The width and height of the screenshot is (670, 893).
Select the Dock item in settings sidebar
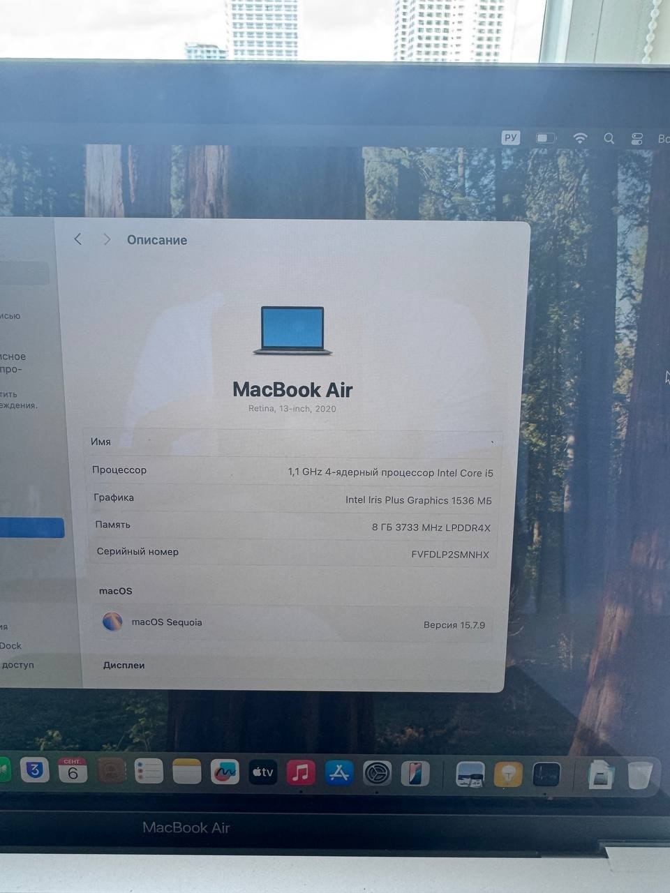pos(10,646)
